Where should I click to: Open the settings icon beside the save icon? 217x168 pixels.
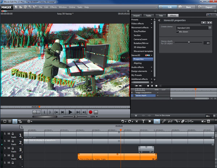click(x=30, y=7)
